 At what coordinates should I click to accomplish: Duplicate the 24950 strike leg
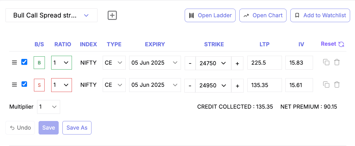[326, 85]
